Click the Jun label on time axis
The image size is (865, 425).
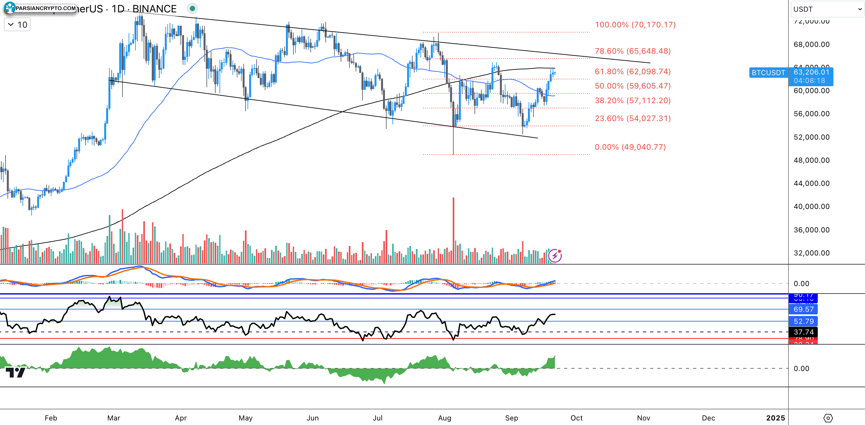click(313, 418)
